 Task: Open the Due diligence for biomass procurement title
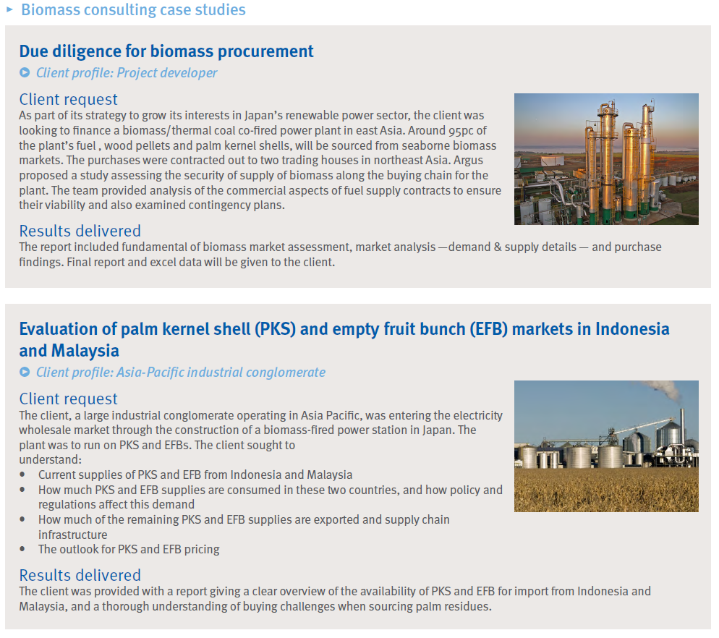point(166,51)
